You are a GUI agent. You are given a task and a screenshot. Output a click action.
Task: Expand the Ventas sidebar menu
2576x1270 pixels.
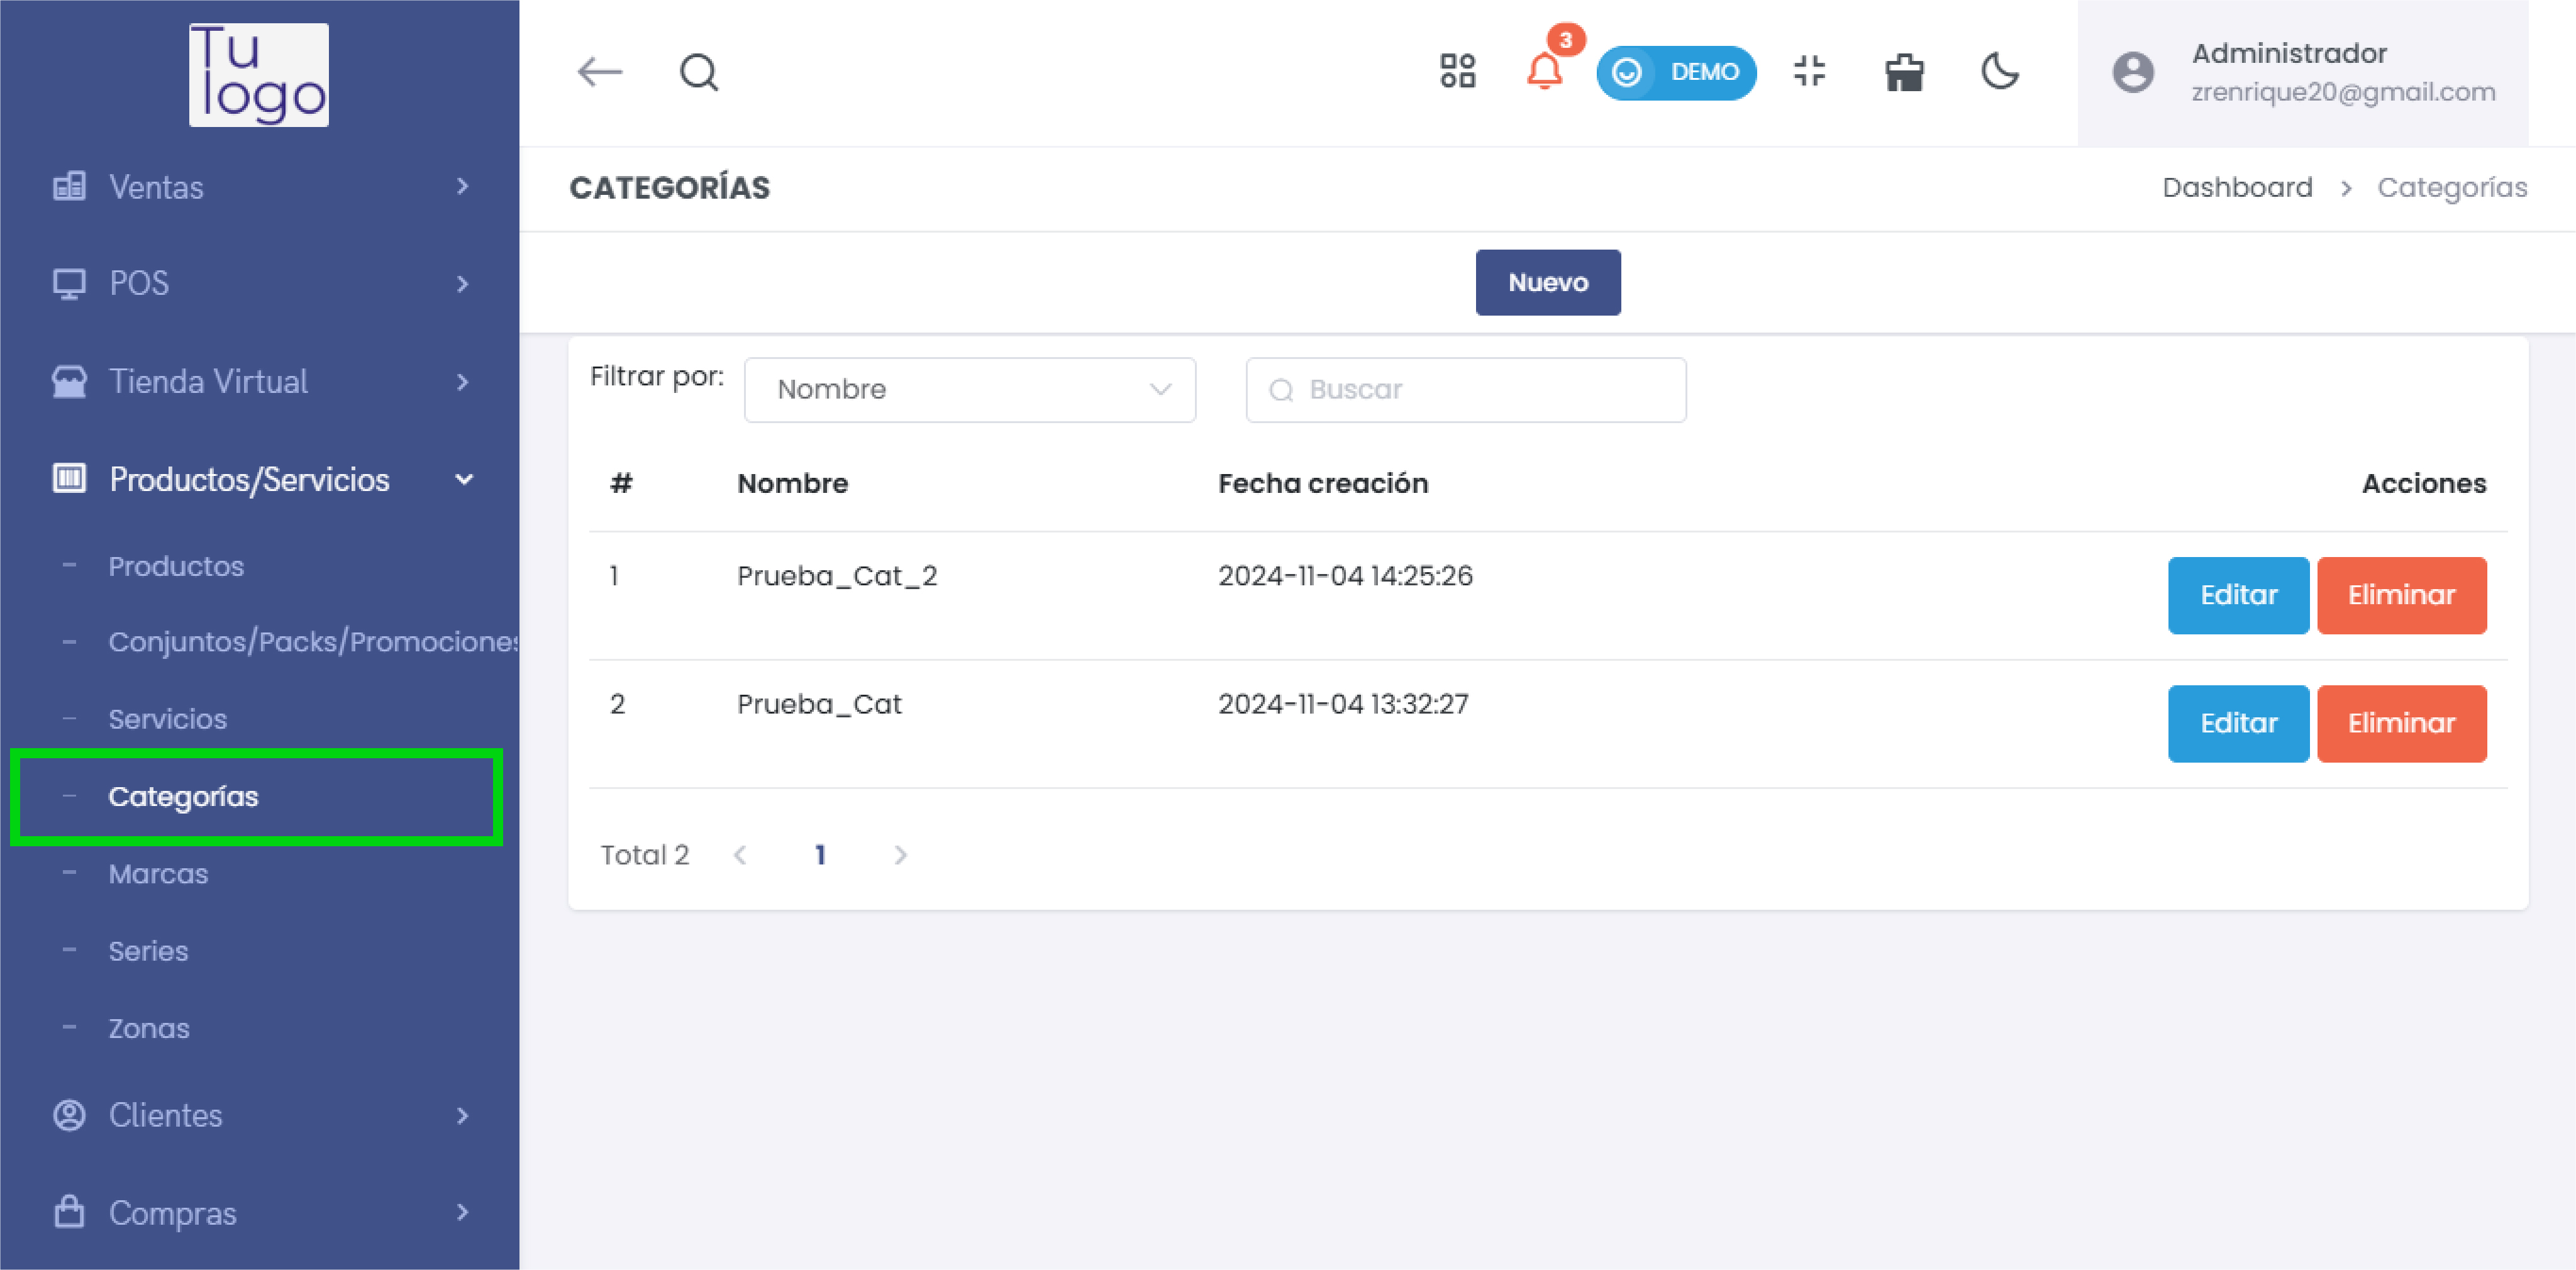259,187
